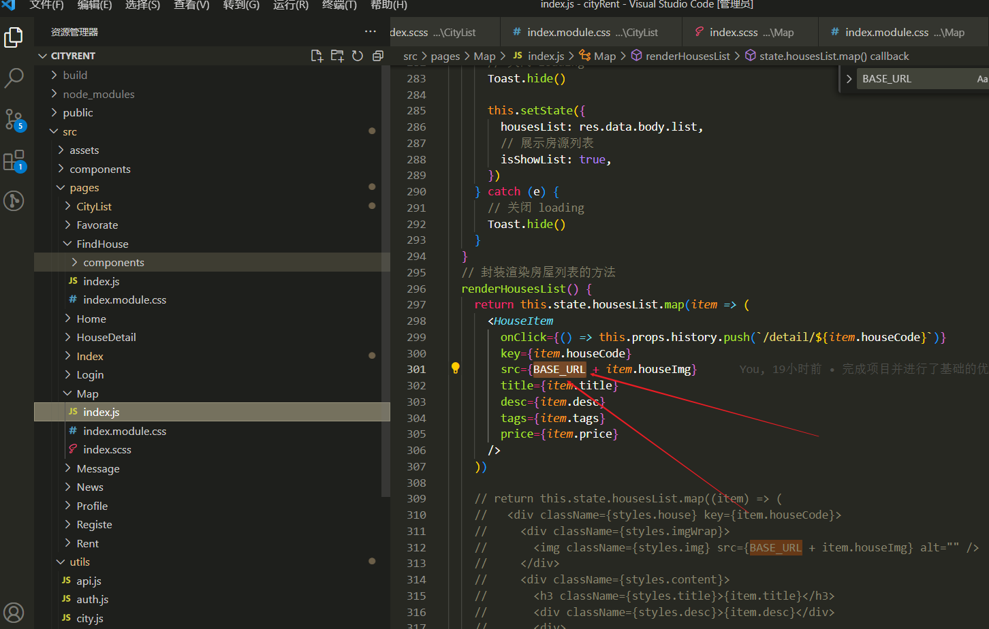Expand the Login folder
The image size is (989, 629).
tap(213, 374)
